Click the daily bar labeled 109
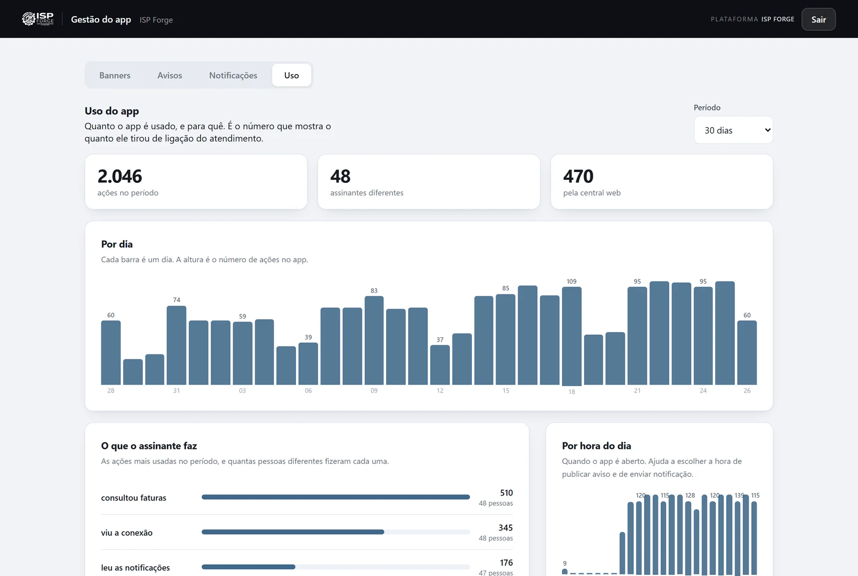Screen dimensions: 858x576 [572, 336]
